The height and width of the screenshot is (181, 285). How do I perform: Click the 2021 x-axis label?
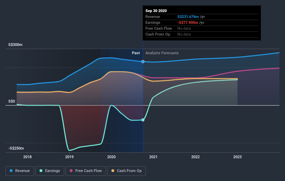point(153,157)
